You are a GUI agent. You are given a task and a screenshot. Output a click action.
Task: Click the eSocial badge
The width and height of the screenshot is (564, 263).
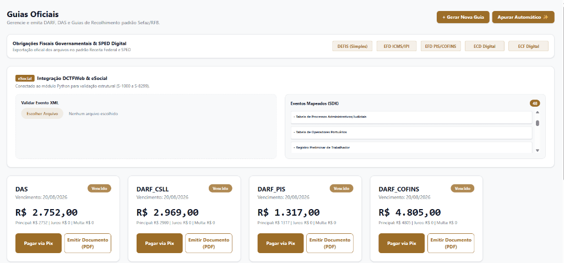pos(25,78)
